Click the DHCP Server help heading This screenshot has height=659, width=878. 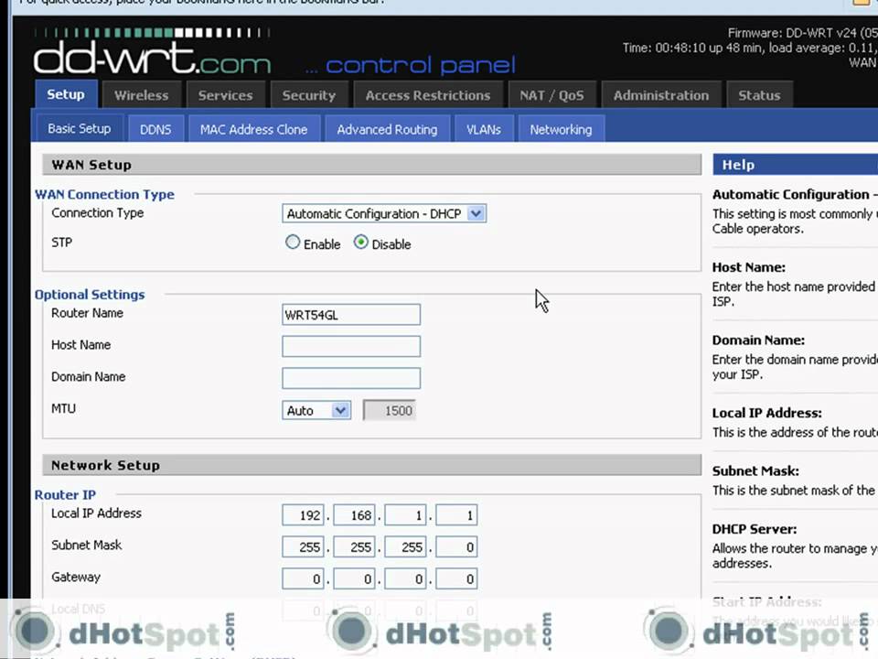click(x=755, y=530)
